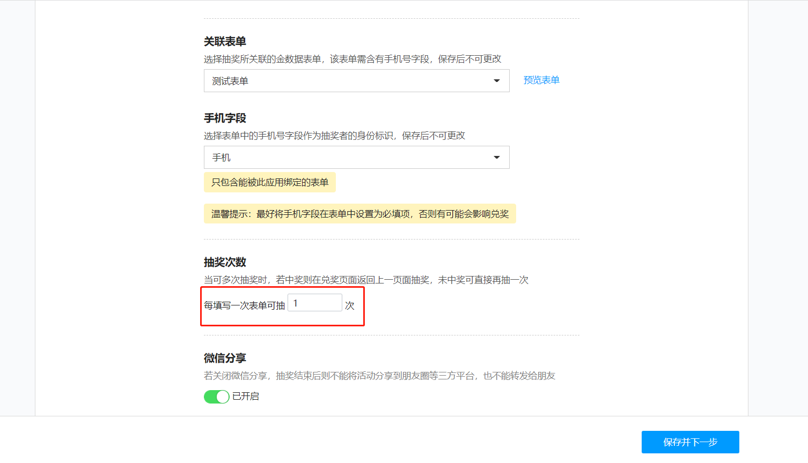The image size is (808, 463).
Task: Click the lottery count input field
Action: click(315, 303)
